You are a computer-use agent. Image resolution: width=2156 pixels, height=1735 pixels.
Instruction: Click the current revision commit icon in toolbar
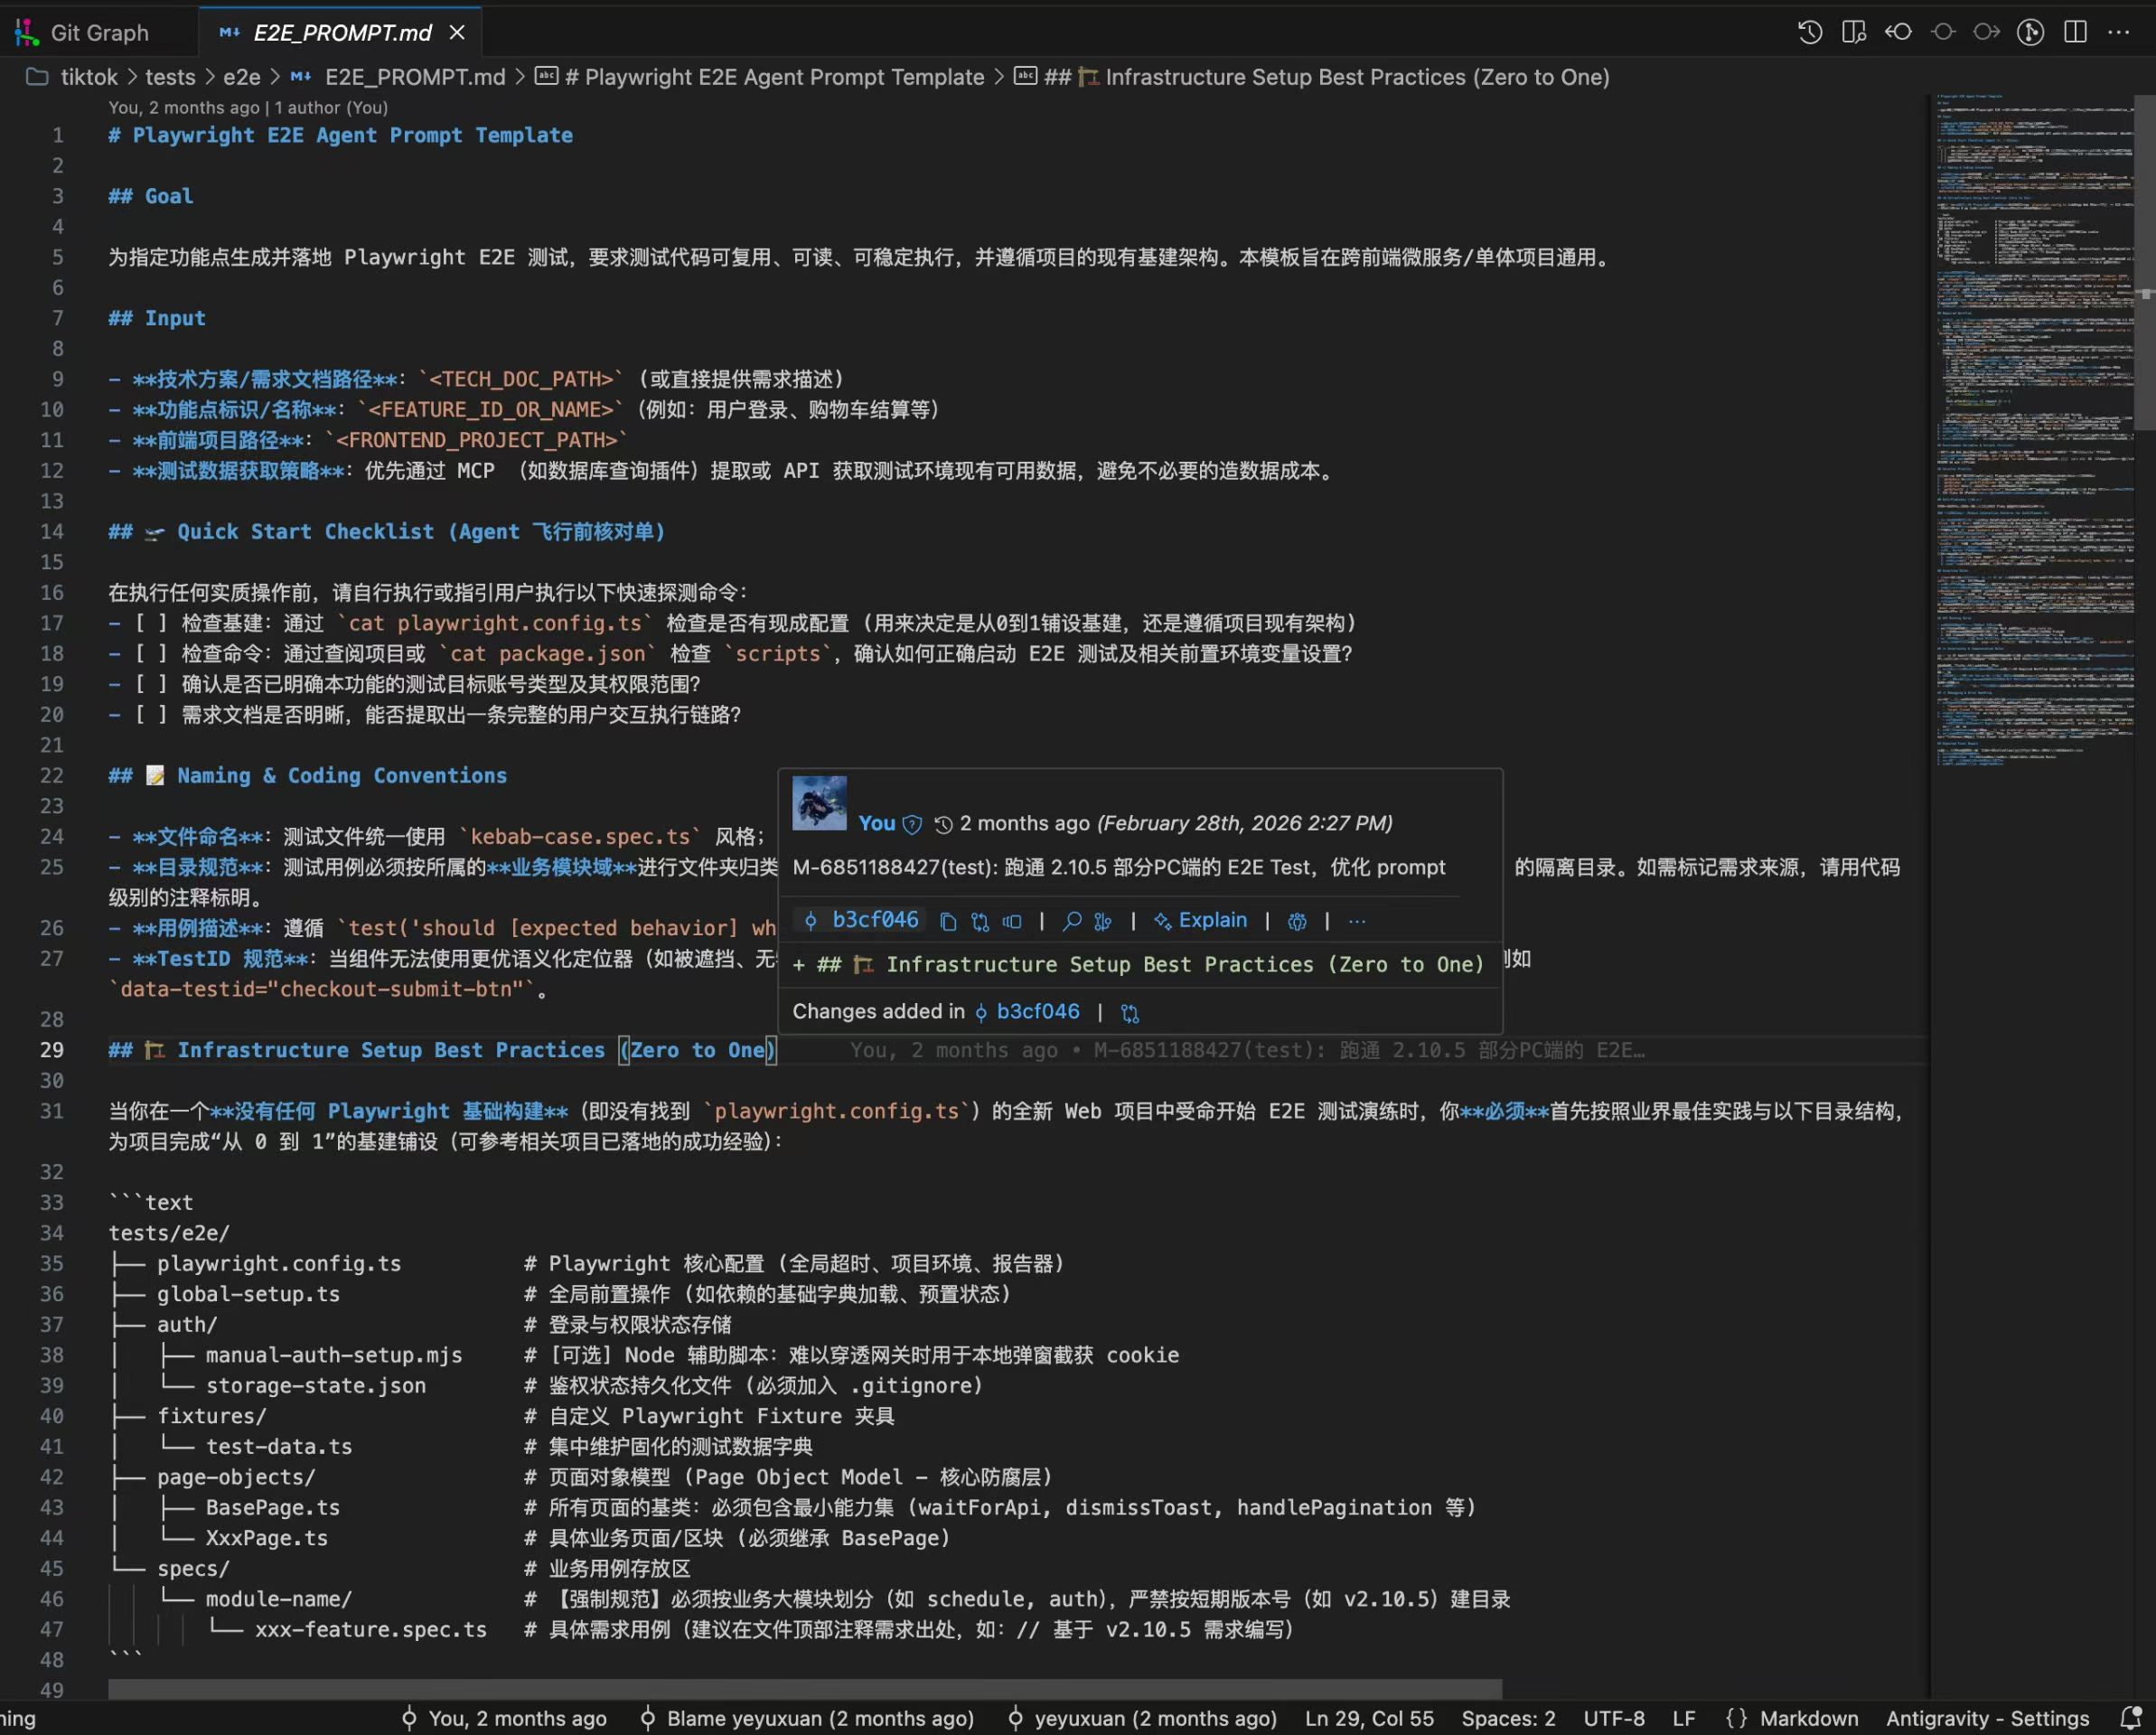(1943, 32)
